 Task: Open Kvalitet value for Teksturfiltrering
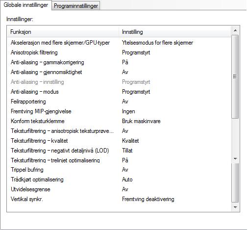[x=130, y=141]
